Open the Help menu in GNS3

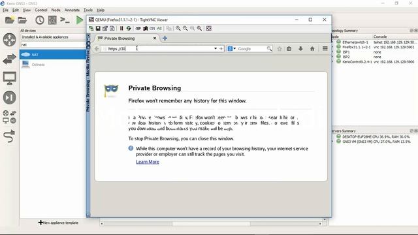pos(100,10)
